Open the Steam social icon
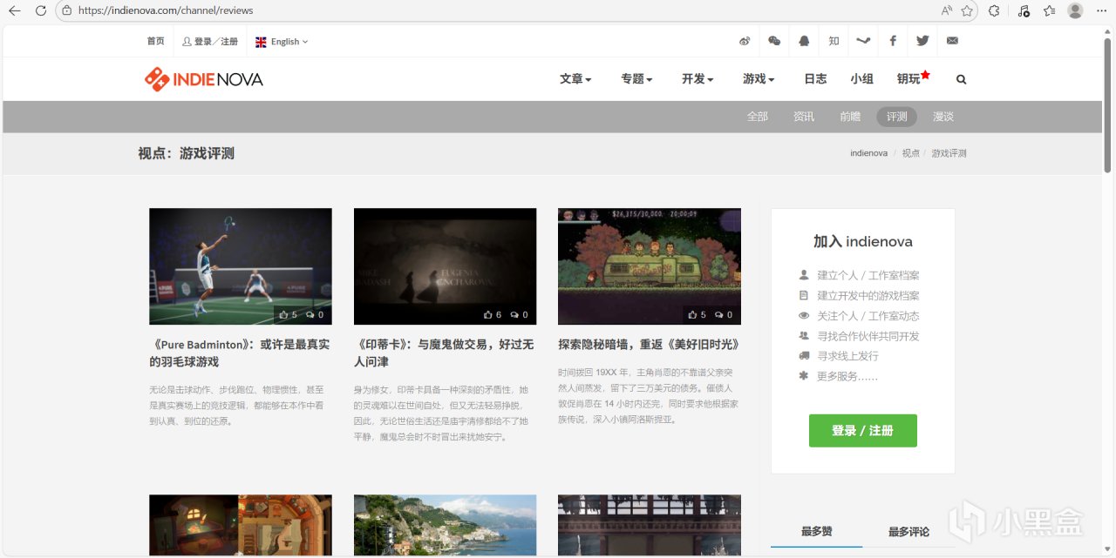 (863, 41)
